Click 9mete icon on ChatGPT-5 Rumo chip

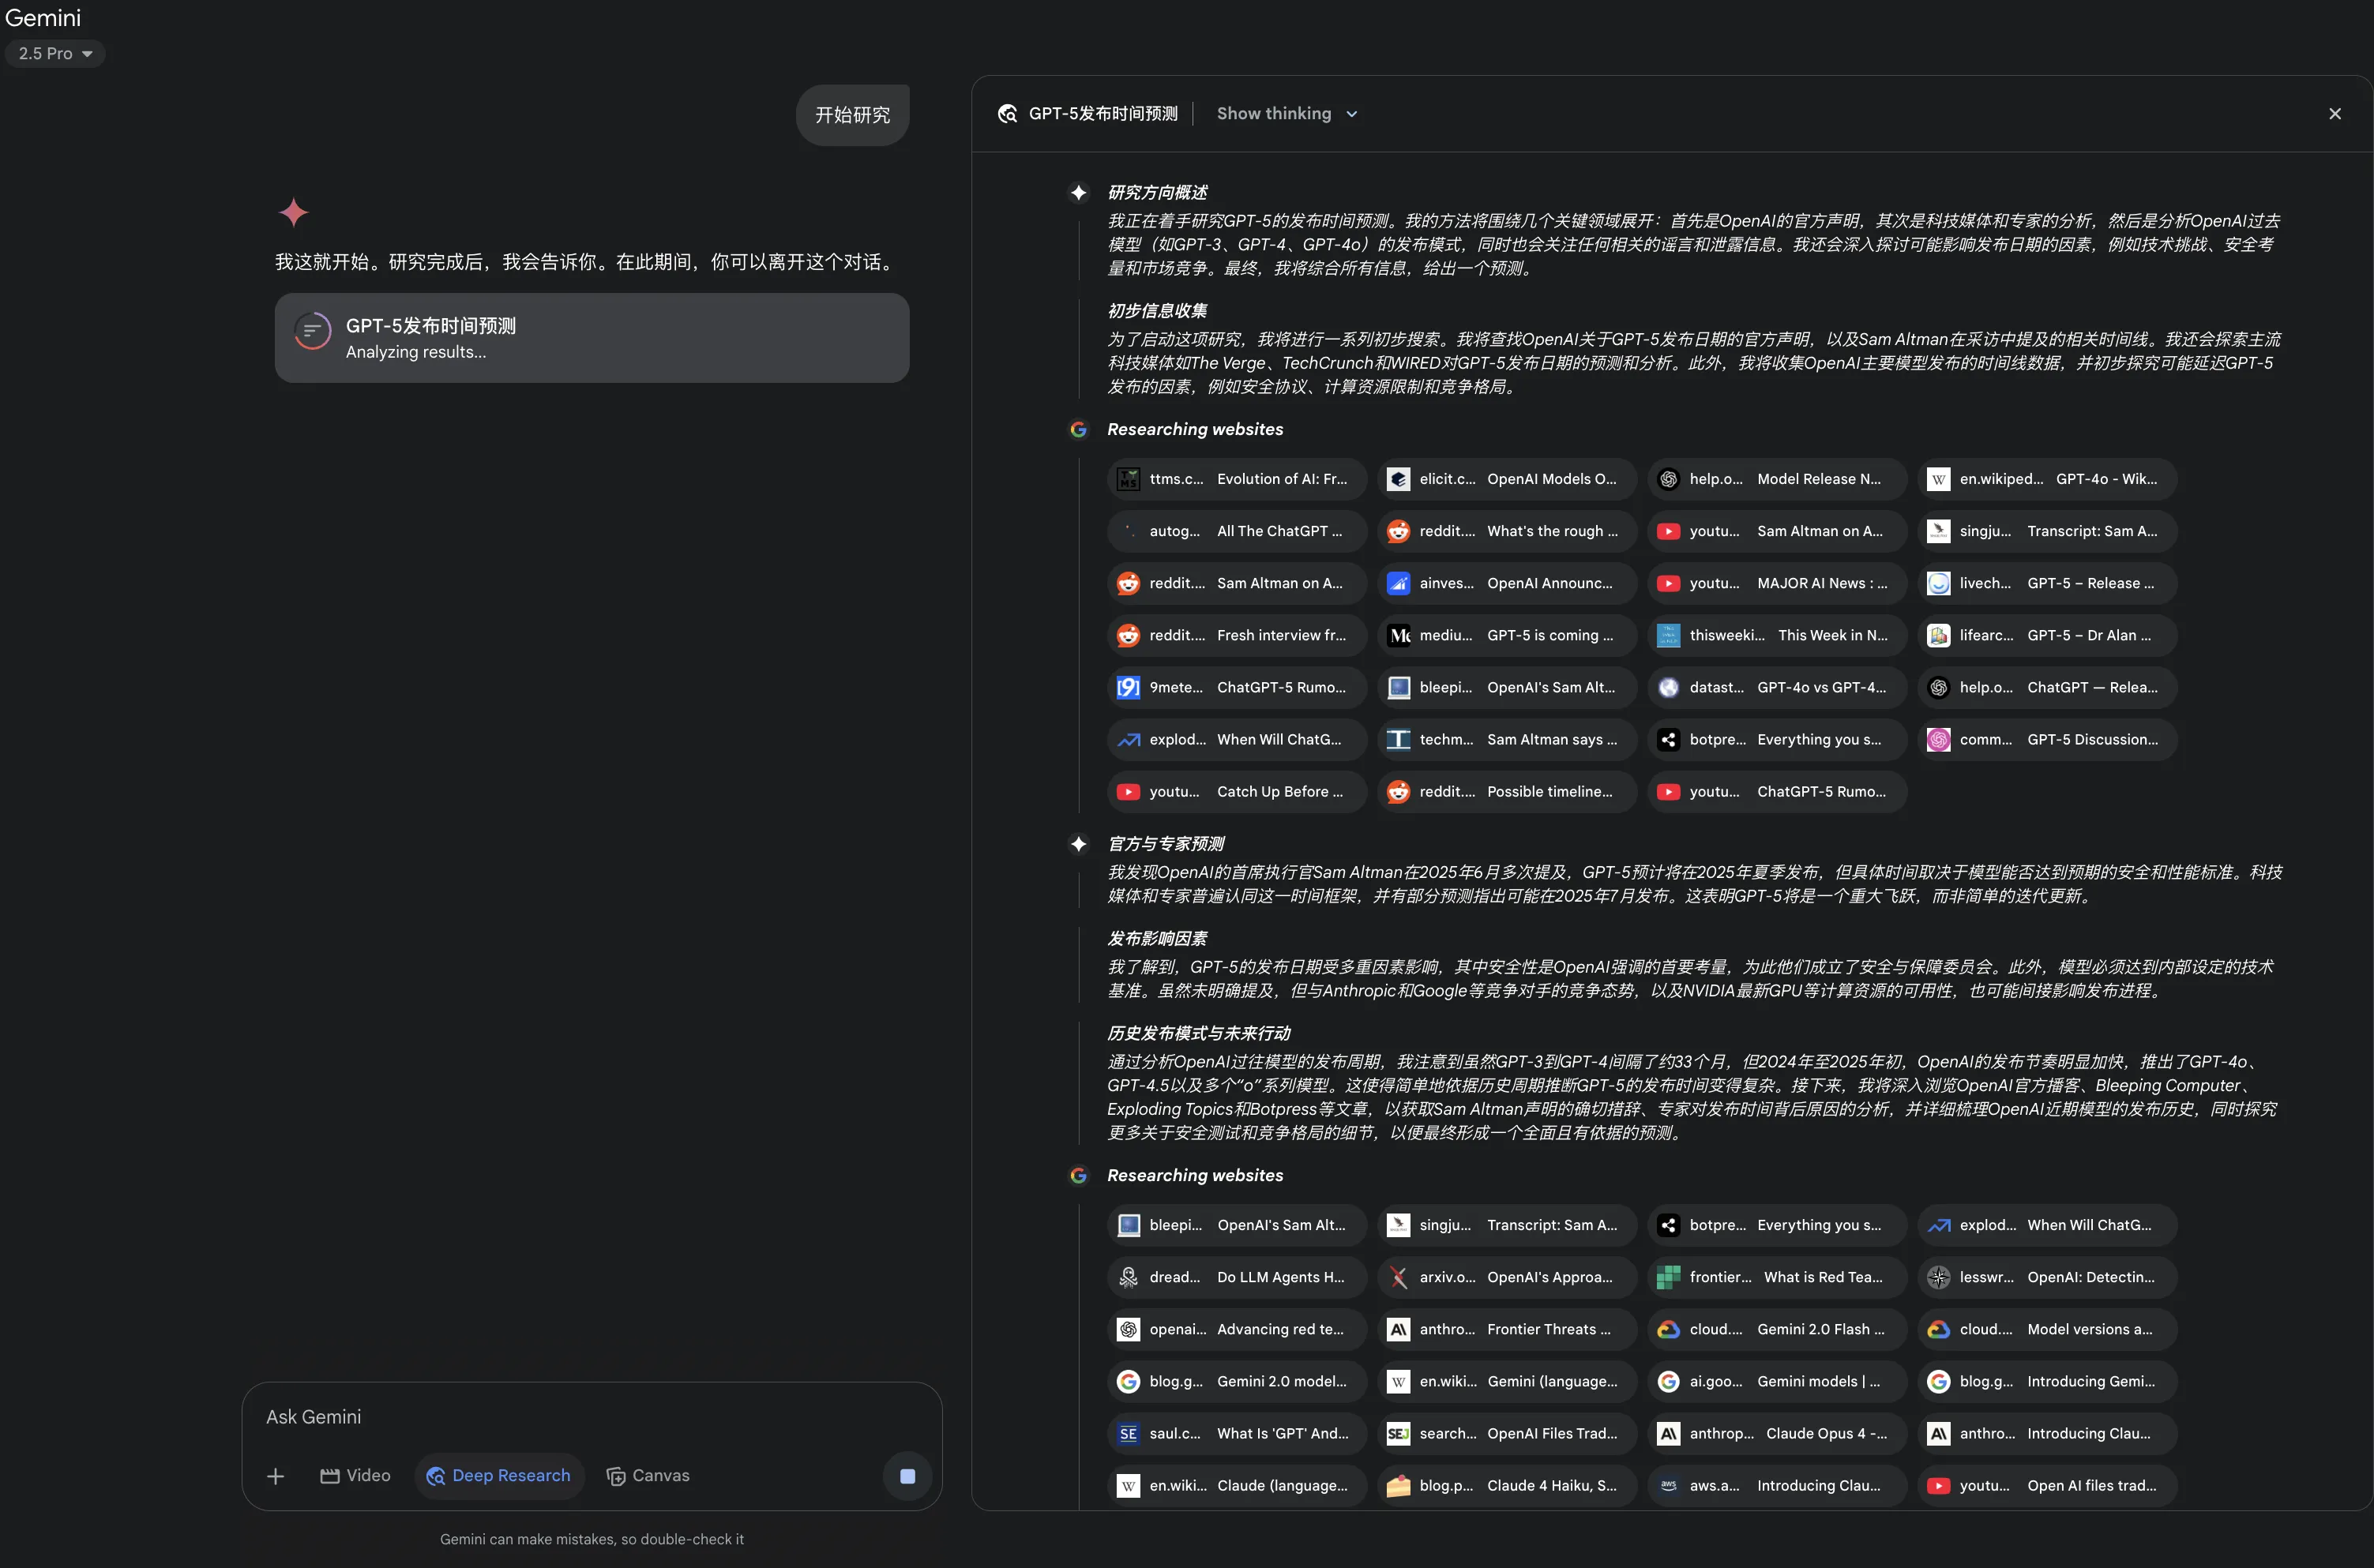[x=1128, y=687]
